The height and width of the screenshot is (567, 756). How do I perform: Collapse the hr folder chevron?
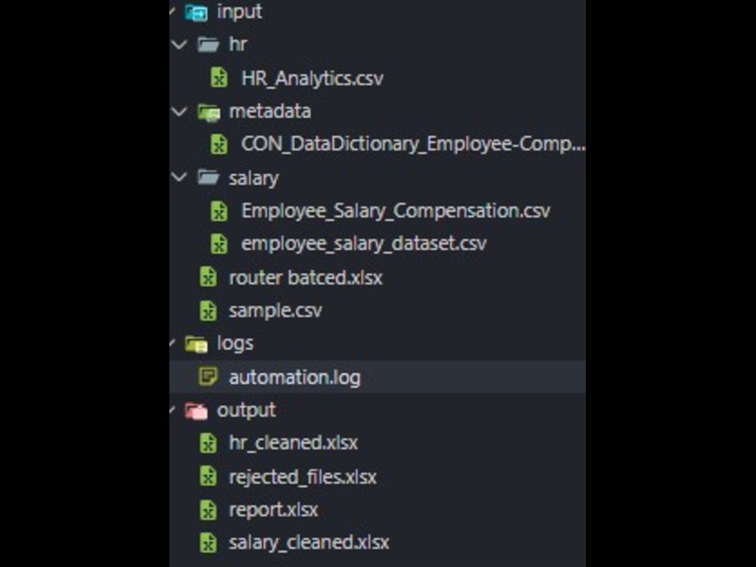179,45
